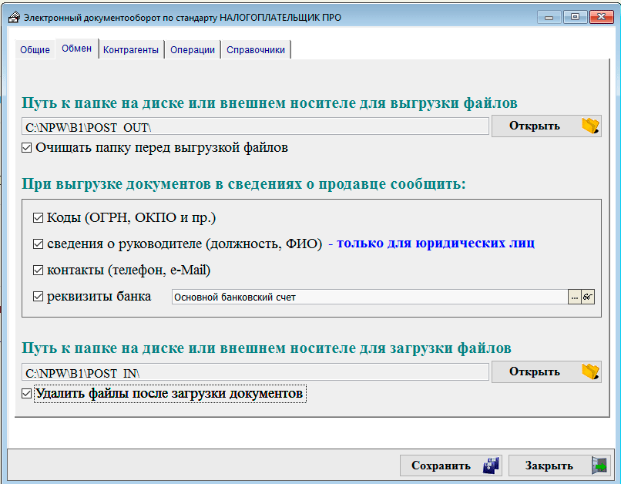This screenshot has height=484, width=621.
Task: Click Открыть button for import folder
Action: pyautogui.click(x=546, y=371)
